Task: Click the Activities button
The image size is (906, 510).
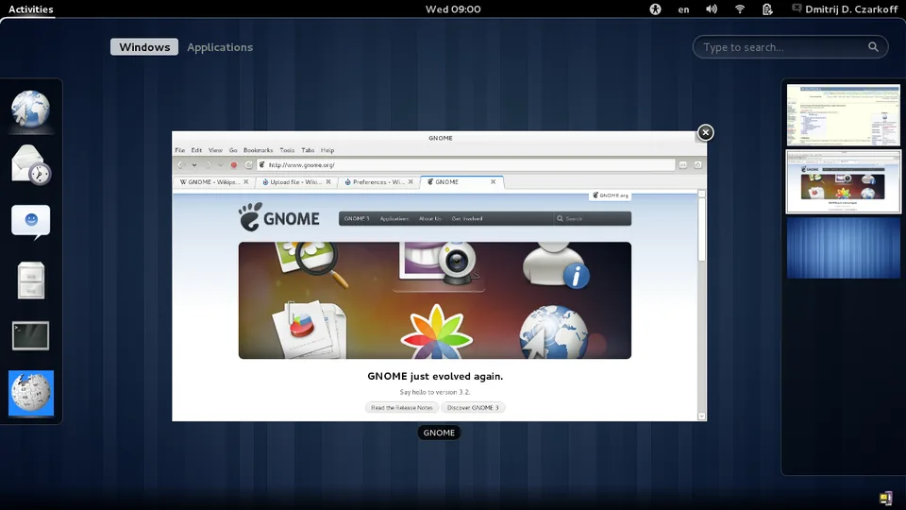Action: coord(30,9)
